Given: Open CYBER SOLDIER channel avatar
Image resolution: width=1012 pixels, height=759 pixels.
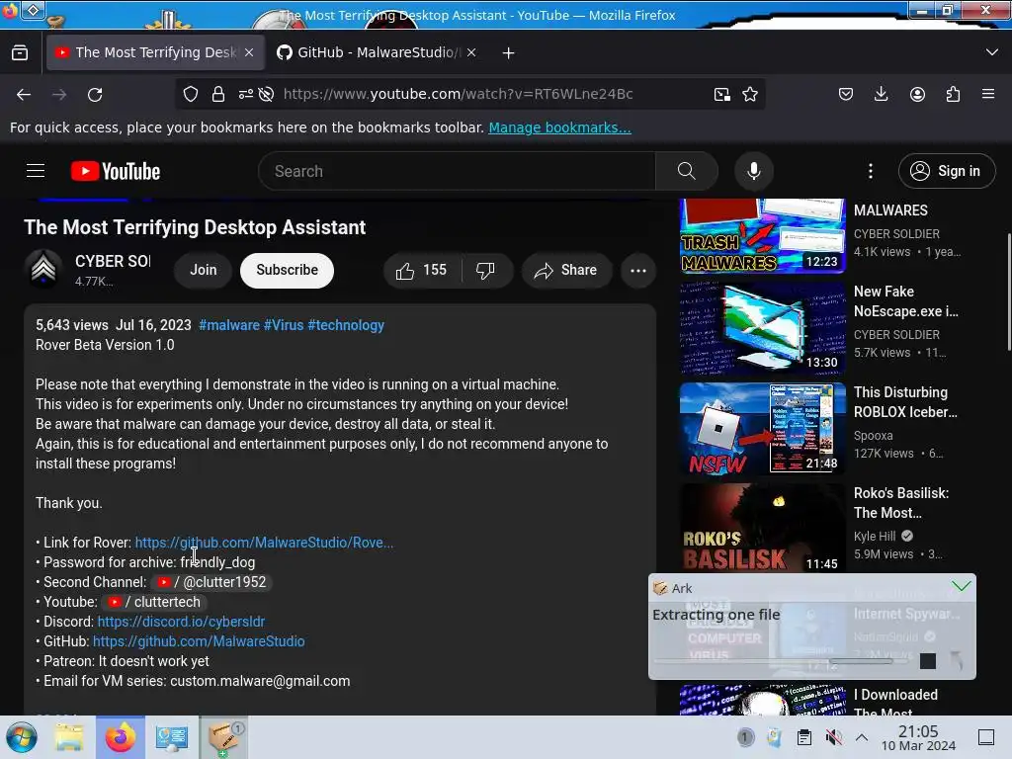Looking at the screenshot, I should tap(43, 269).
